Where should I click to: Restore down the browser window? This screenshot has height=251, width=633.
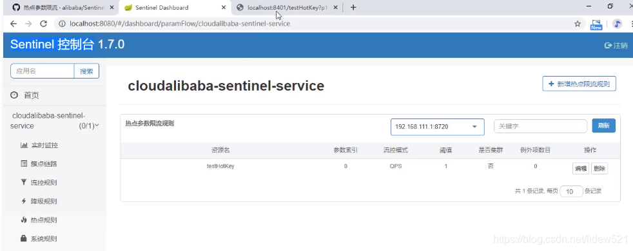(x=610, y=6)
